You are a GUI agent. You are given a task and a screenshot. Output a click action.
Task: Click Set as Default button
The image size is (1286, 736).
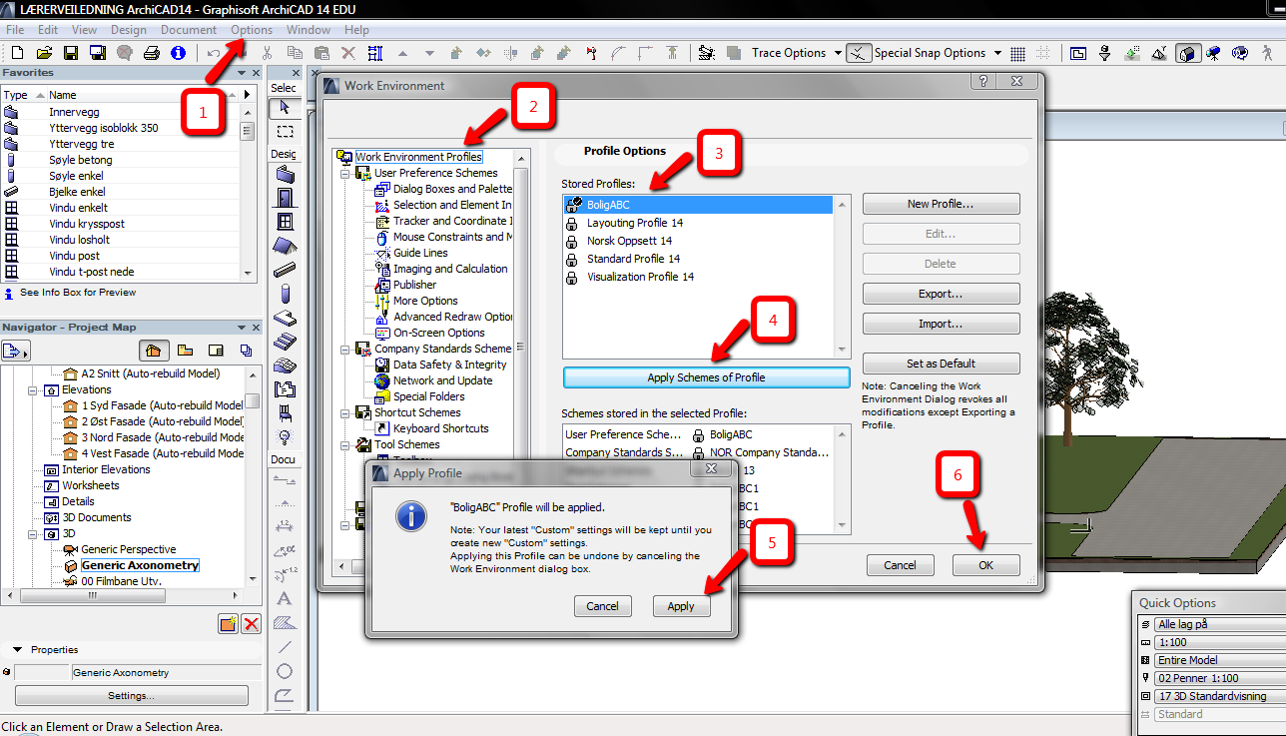941,364
